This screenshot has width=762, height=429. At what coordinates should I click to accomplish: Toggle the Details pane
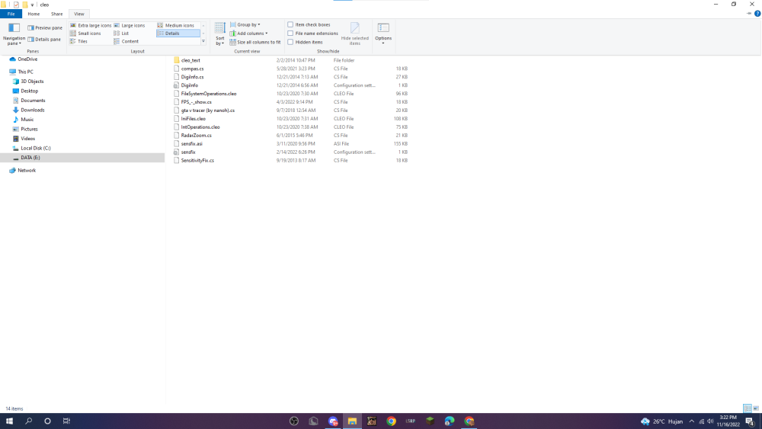(x=44, y=40)
